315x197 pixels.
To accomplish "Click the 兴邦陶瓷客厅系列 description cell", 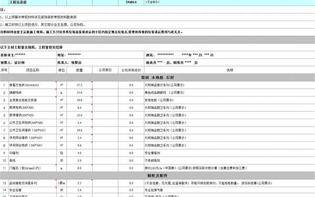I will pyautogui.click(x=229, y=85).
